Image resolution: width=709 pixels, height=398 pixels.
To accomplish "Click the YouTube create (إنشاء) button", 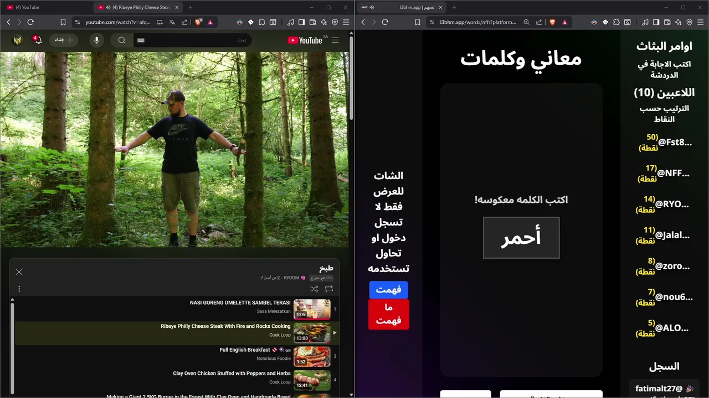I will (x=64, y=40).
